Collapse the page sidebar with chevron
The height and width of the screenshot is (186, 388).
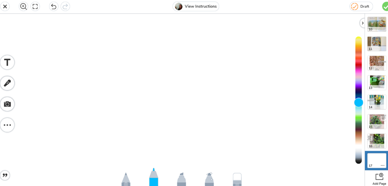pos(362,23)
